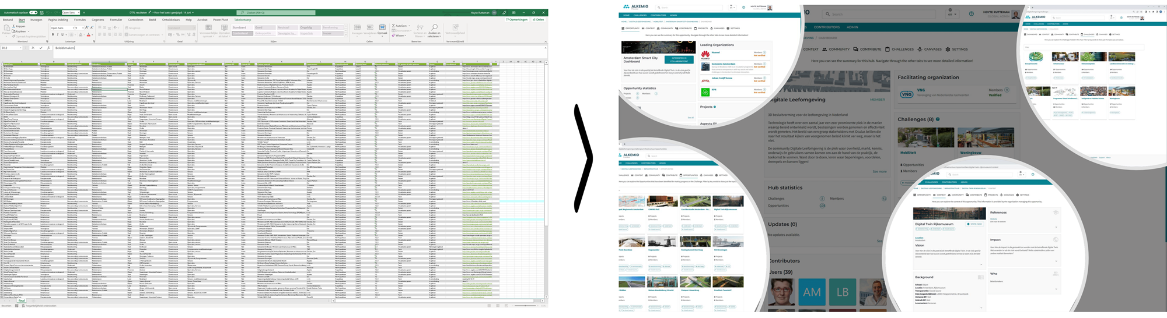Click the Plakken paste icon
Image resolution: width=1167 pixels, height=318 pixels.
(x=6, y=29)
